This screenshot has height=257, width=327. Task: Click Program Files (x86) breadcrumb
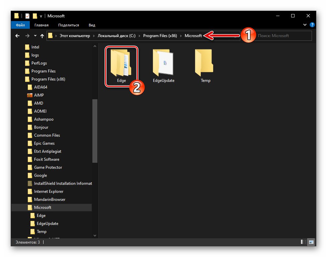coord(160,36)
